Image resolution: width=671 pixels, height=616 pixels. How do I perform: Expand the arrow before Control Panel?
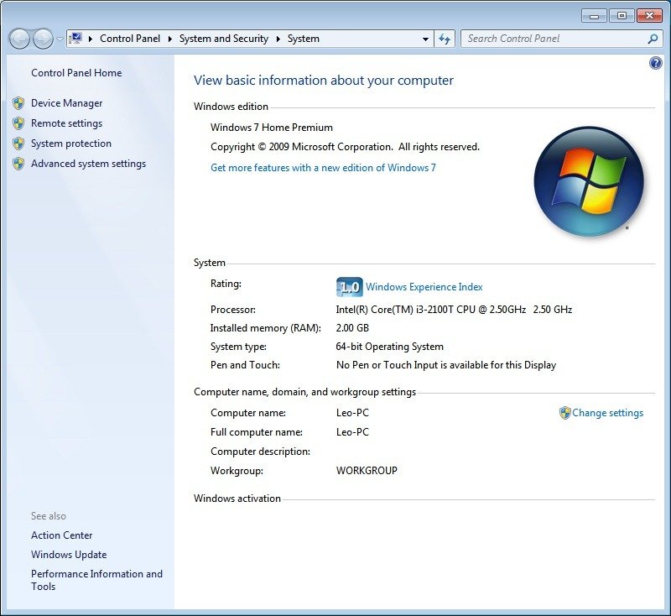pyautogui.click(x=91, y=39)
